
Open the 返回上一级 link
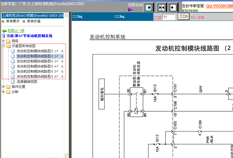pos(16,31)
